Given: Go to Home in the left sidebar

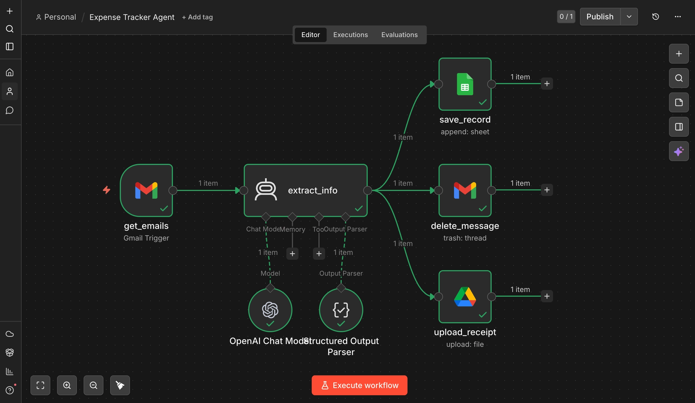Looking at the screenshot, I should coord(10,72).
